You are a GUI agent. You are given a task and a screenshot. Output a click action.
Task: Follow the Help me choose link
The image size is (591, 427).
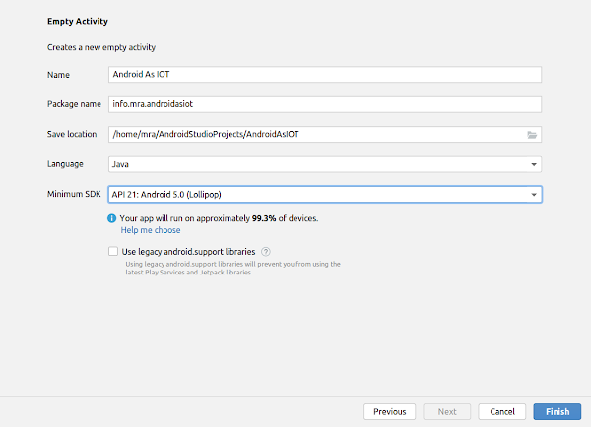(x=151, y=230)
